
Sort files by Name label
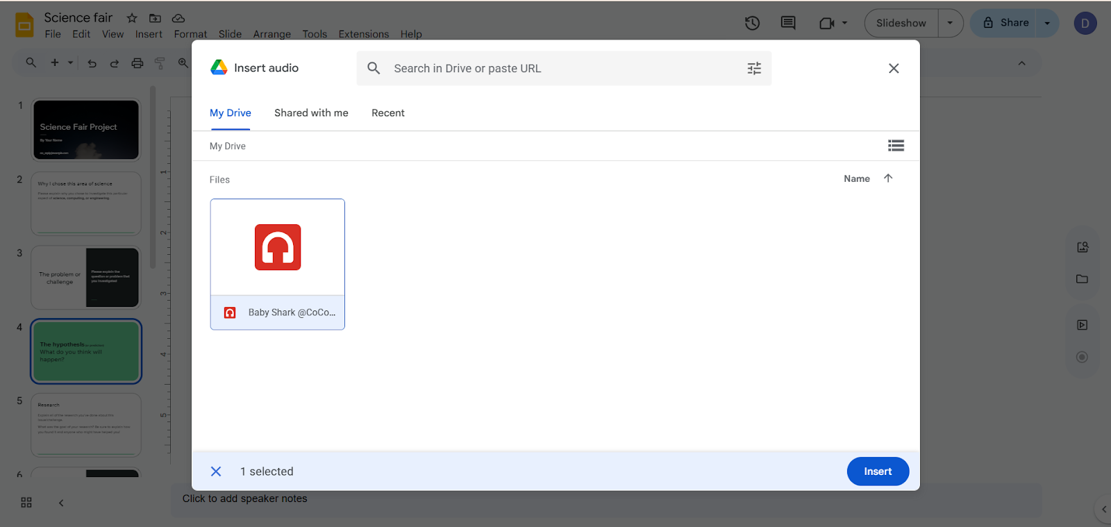(x=857, y=179)
